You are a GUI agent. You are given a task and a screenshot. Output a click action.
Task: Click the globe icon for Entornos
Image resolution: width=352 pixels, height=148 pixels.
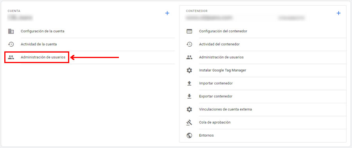[x=189, y=135]
